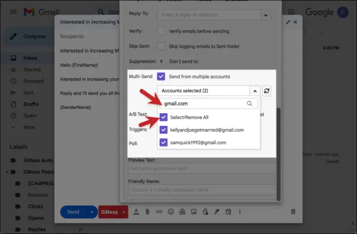357x234 pixels.
Task: Click the refresh accounts icon
Action: coord(267,91)
